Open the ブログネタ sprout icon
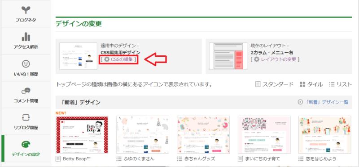This screenshot has width=359, height=167. pos(26,10)
